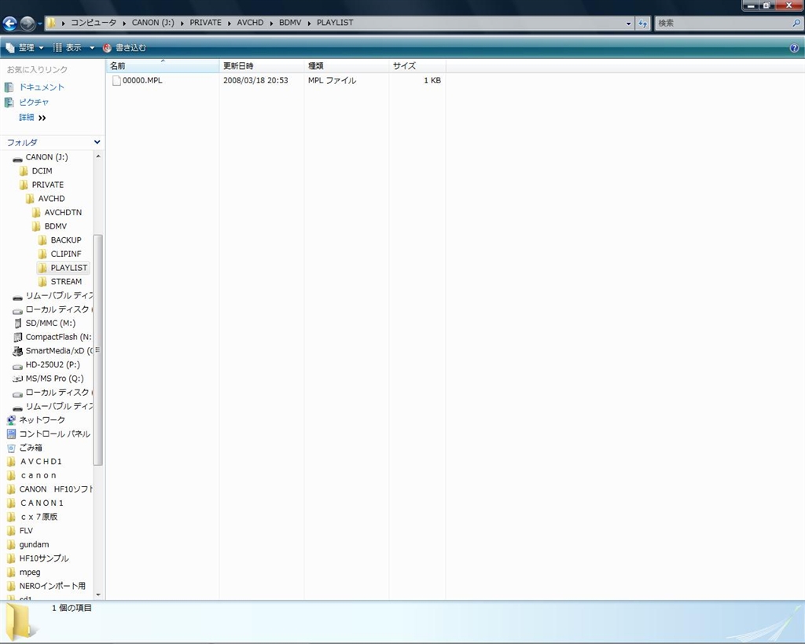This screenshot has height=644, width=805.
Task: Open the dropdown arrow next to 表示
Action: pyautogui.click(x=92, y=48)
